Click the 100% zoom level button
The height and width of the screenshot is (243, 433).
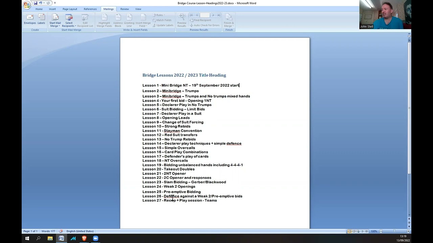374,231
